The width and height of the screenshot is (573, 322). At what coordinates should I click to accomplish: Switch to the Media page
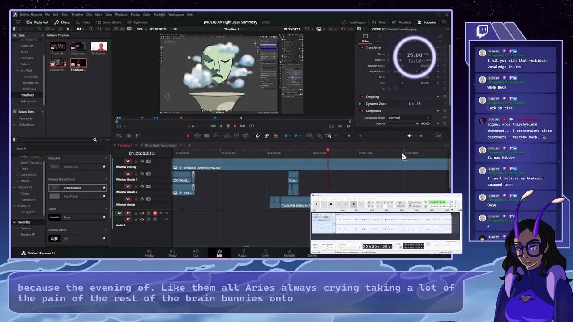click(149, 253)
